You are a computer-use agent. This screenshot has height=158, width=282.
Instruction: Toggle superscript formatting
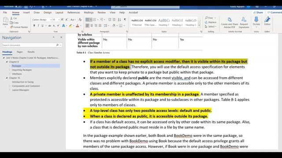tap(58, 25)
